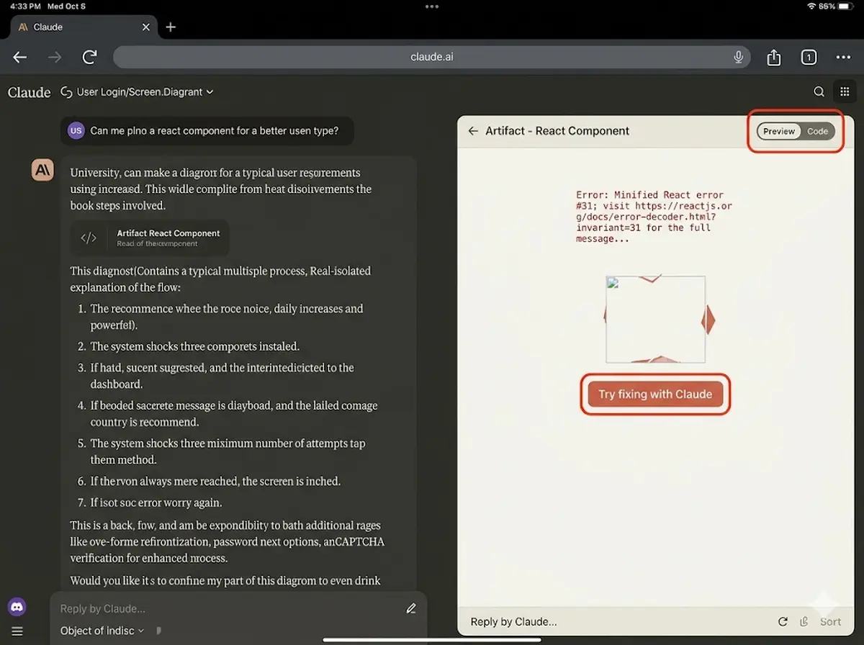Viewport: 864px width, 645px height.
Task: Switch to the Code view
Action: pos(817,131)
